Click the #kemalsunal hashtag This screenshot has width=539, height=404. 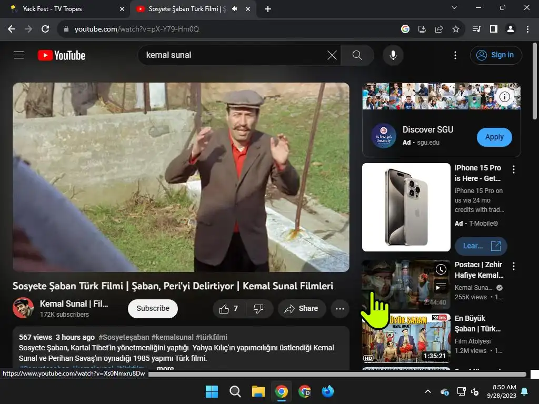point(173,337)
